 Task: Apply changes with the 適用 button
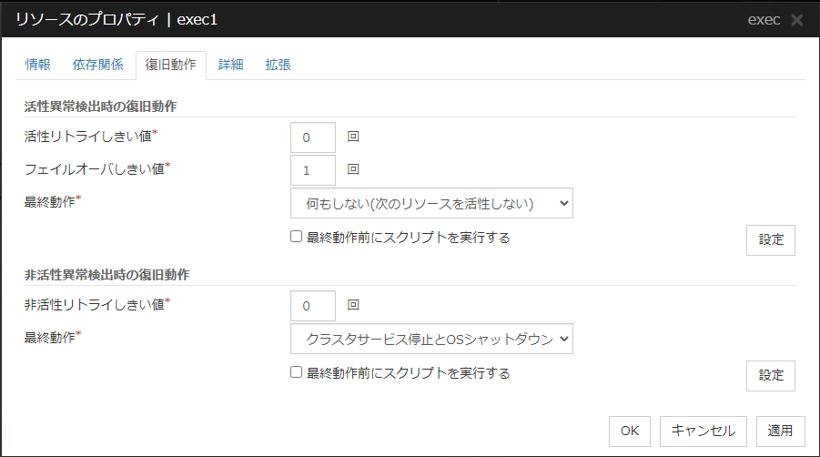tap(780, 431)
